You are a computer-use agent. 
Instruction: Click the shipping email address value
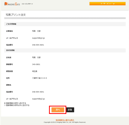coord(38,99)
